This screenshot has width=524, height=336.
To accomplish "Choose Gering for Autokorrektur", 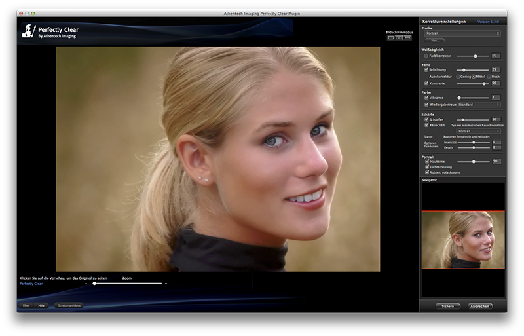I will point(458,77).
